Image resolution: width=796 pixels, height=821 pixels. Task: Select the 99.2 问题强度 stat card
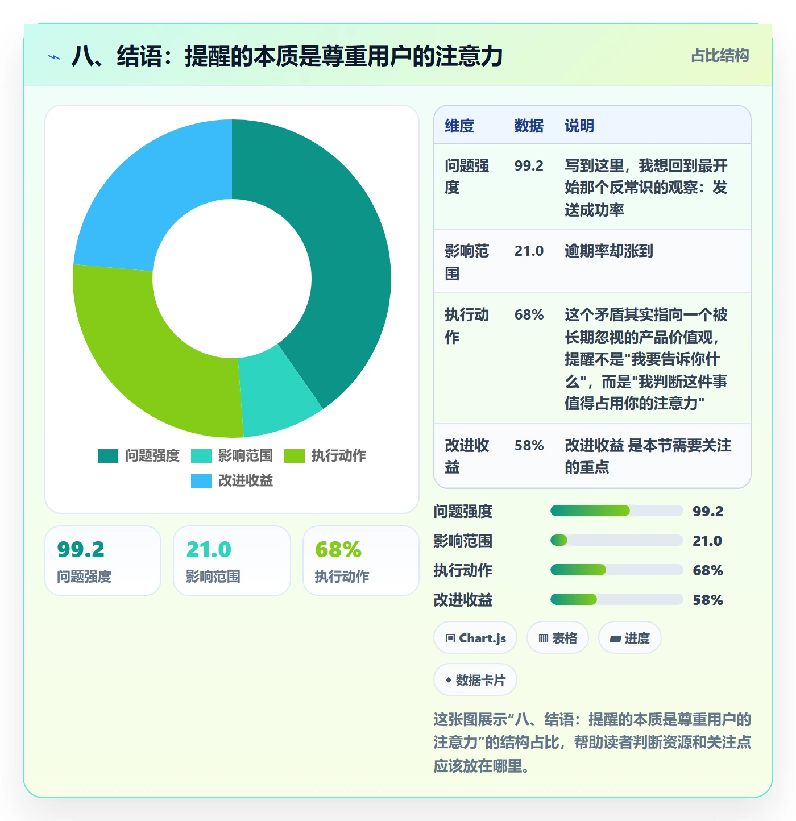(x=103, y=561)
